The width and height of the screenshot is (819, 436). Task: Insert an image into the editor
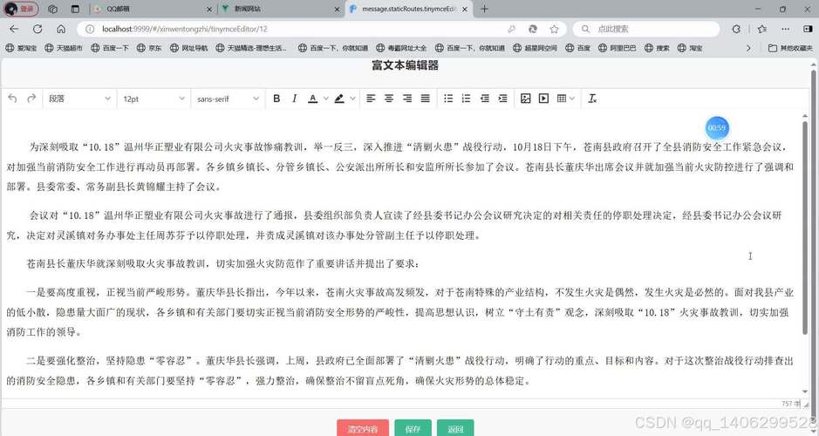[x=525, y=99]
